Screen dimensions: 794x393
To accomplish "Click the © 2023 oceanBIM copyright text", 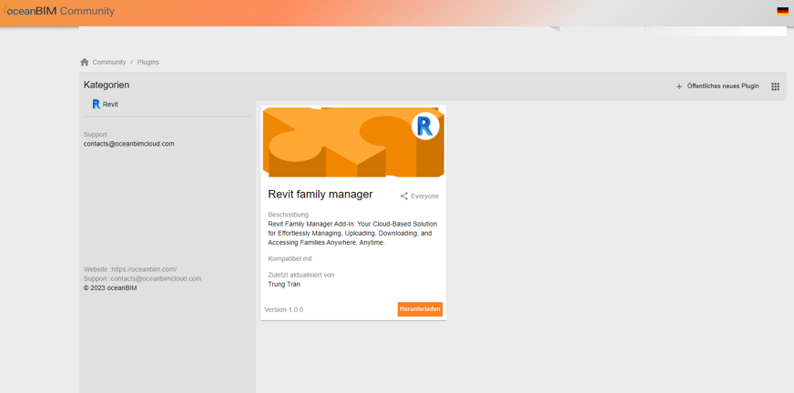I will coord(110,287).
